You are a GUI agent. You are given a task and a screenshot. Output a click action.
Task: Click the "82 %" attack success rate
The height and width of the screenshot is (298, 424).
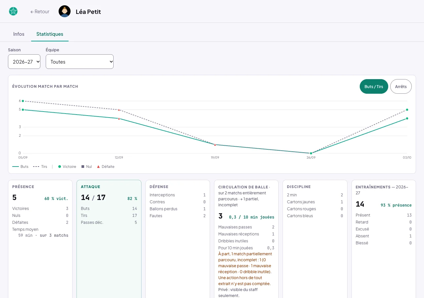click(132, 199)
